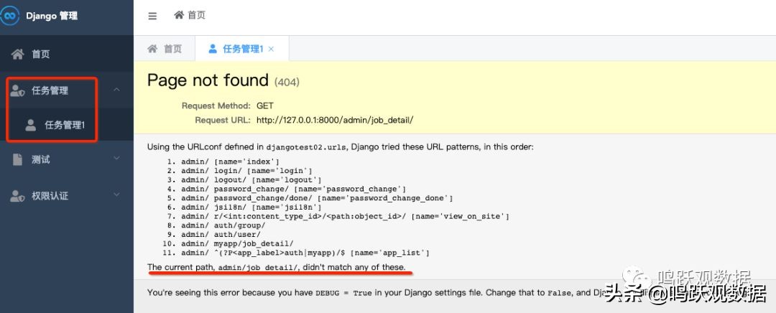Click the Django 管理 title text

click(52, 15)
